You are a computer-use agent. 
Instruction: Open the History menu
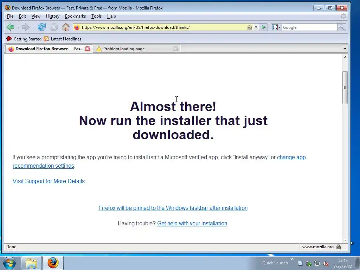coord(53,16)
